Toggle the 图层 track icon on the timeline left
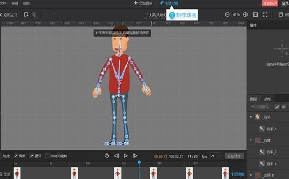 (x=1, y=174)
